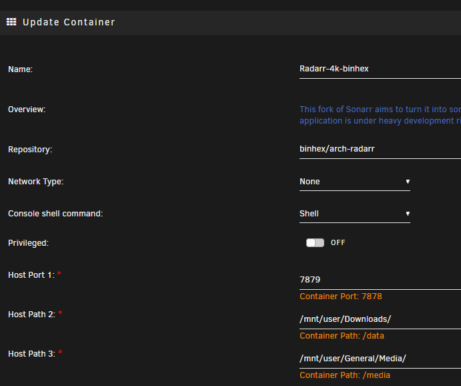This screenshot has height=386, width=461.
Task: Click the 'Container Path: /media' text
Action: pyautogui.click(x=345, y=375)
